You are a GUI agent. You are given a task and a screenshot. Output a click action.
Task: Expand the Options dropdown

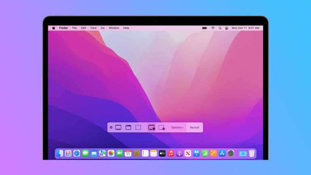pyautogui.click(x=177, y=128)
